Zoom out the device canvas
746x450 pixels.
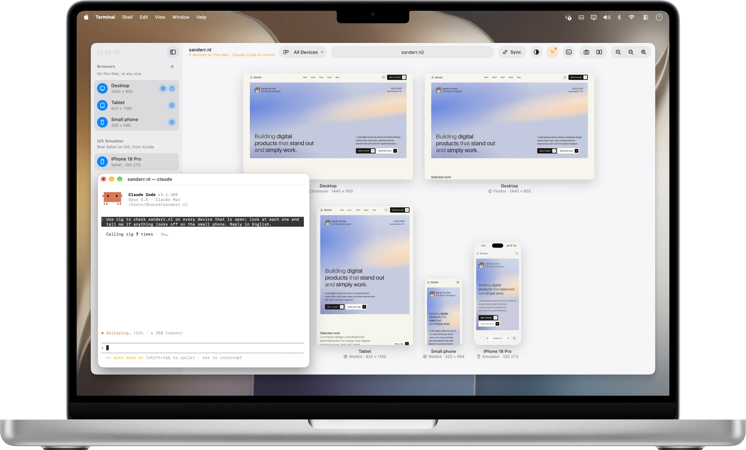(618, 52)
